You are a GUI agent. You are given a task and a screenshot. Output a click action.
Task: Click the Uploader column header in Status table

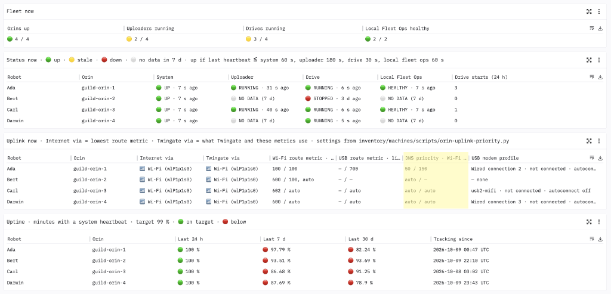[x=242, y=77]
